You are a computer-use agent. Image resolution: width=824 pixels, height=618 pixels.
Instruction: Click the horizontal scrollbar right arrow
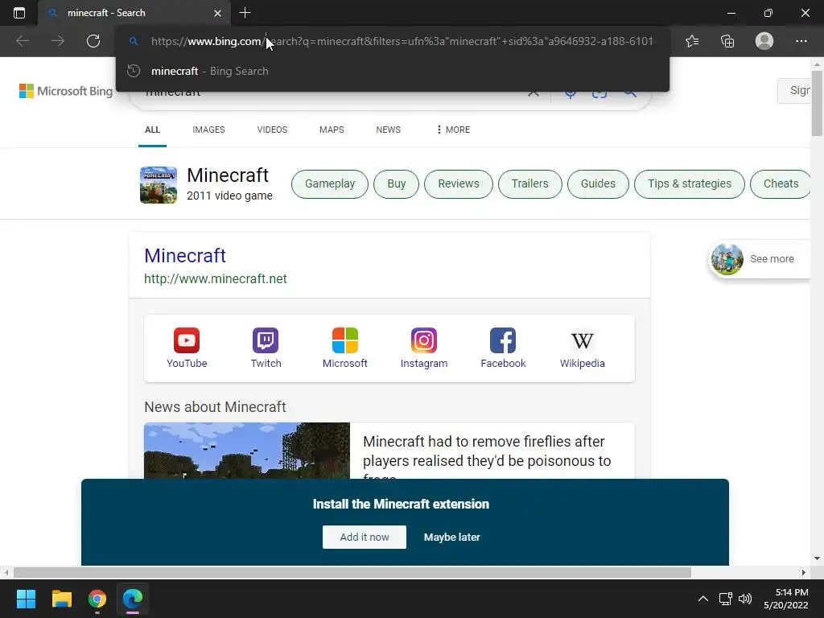[x=804, y=572]
